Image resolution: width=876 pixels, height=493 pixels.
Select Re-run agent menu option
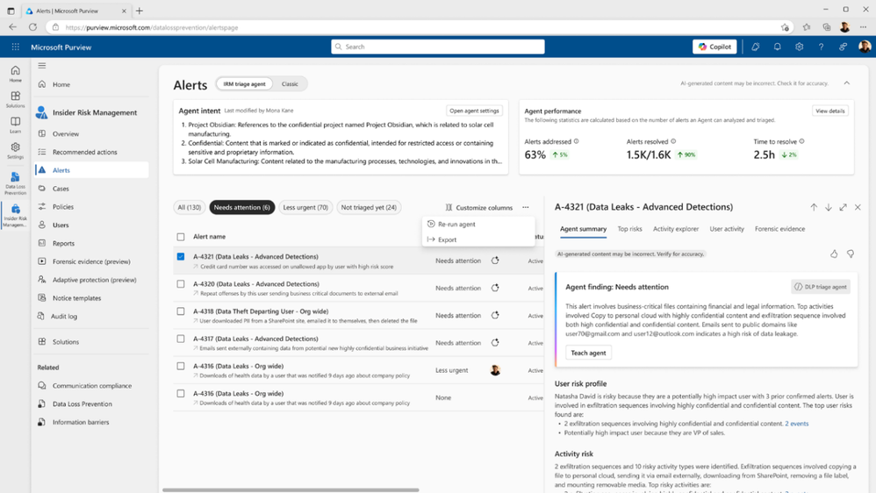click(x=477, y=224)
